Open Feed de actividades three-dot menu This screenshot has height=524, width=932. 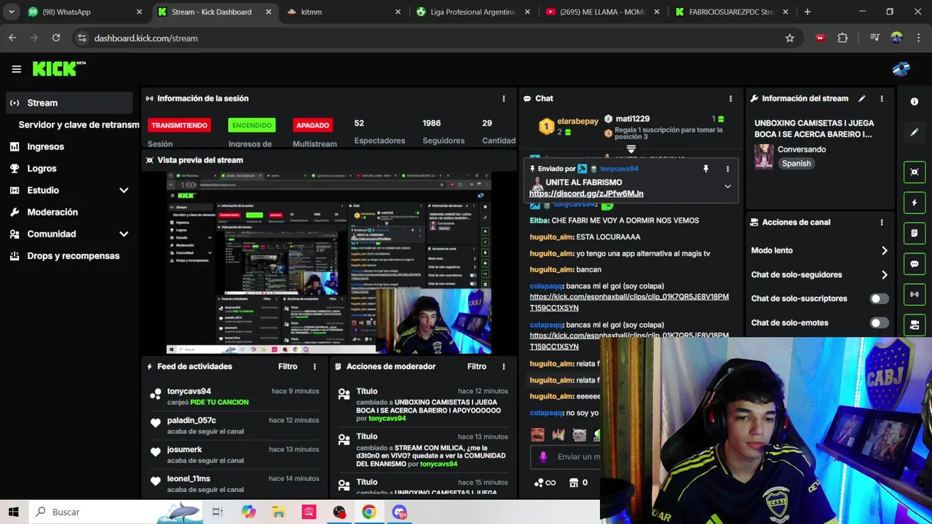tap(315, 367)
